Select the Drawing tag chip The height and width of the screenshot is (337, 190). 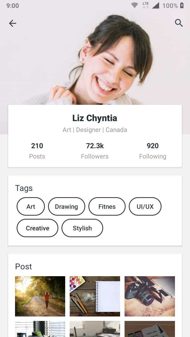click(66, 207)
